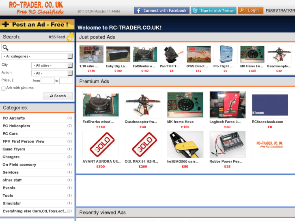Open the Logitech Force 3 premium ad image
295x221 pixels.
click(228, 105)
